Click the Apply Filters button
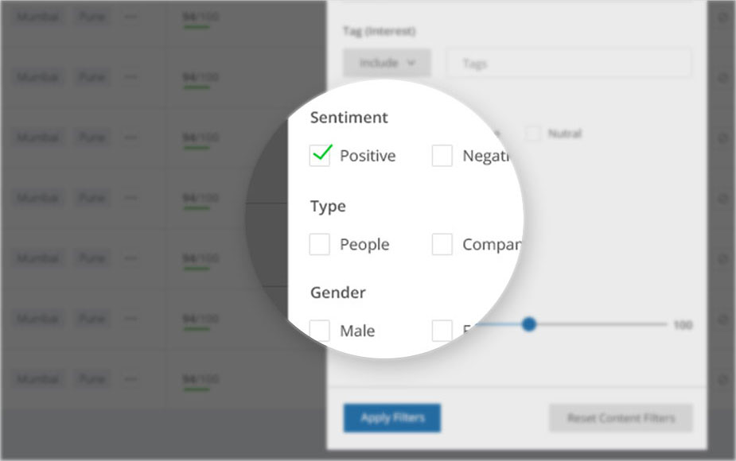Viewport: 736px width, 461px height. pos(392,418)
